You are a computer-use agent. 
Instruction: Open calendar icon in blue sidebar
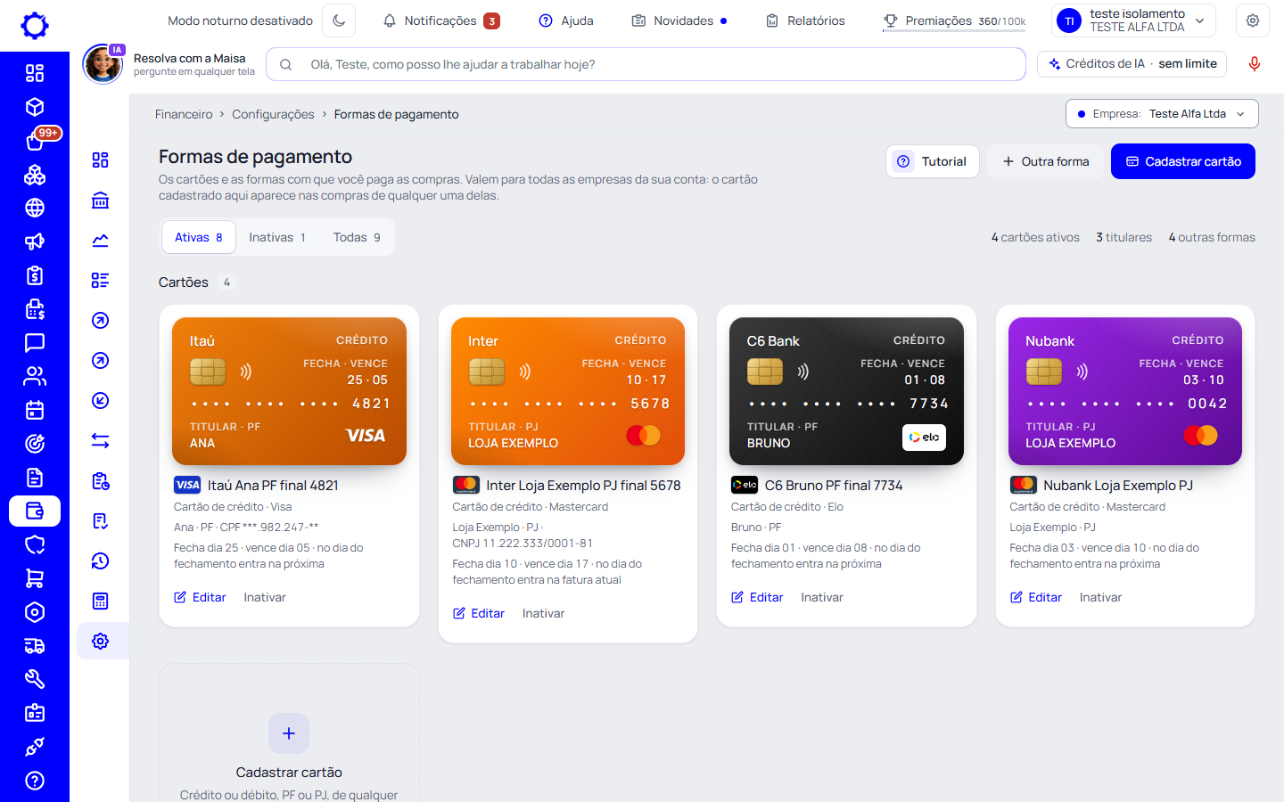click(x=35, y=410)
